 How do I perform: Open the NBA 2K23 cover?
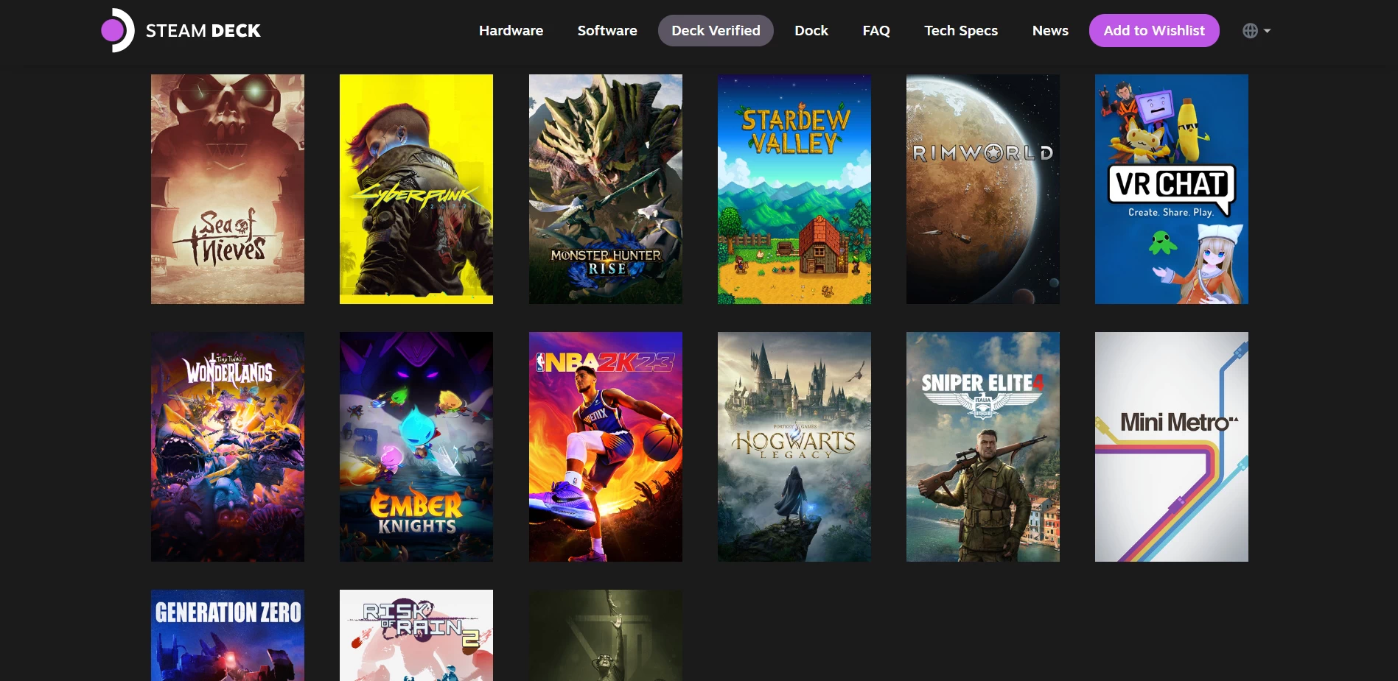606,447
